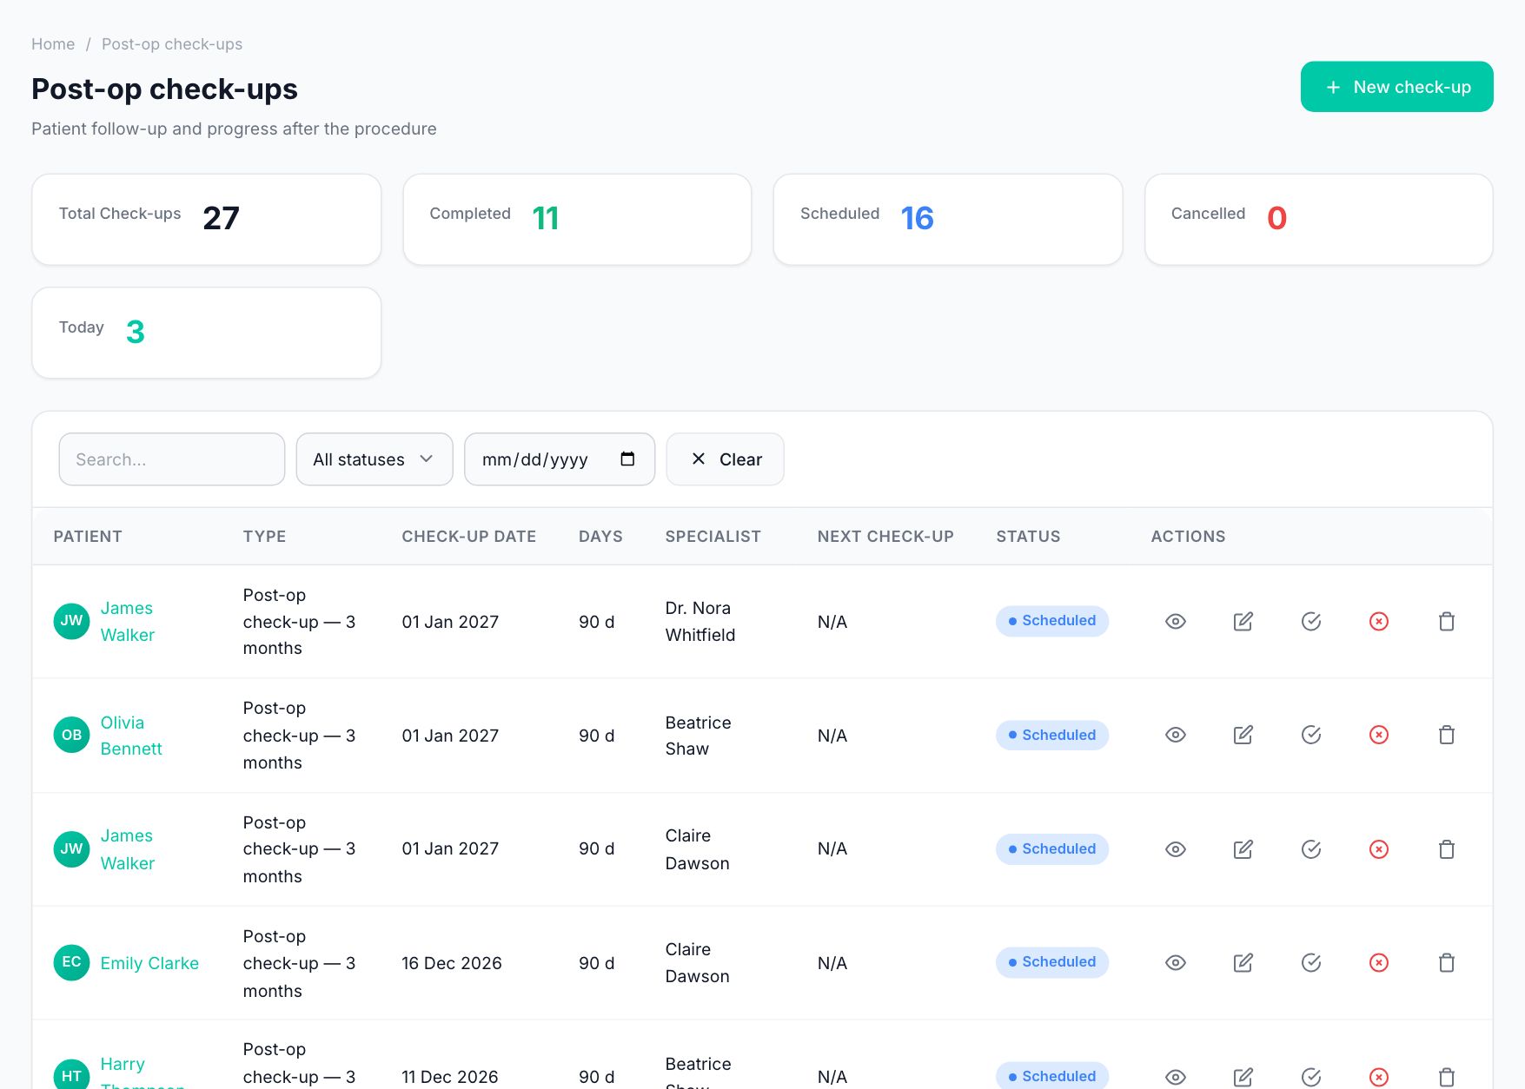1525x1089 pixels.
Task: View Emily Clarke's check-up details
Action: point(1175,963)
